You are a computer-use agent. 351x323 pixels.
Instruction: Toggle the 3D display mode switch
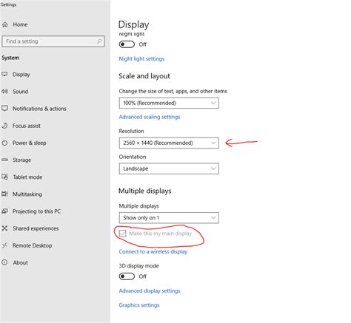[x=127, y=276]
